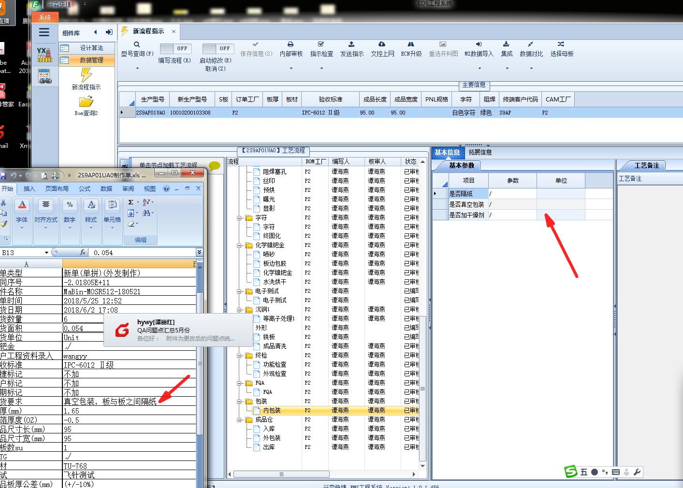Click the 系统 menu tab
Viewport: 683px width, 488px height.
[x=45, y=17]
